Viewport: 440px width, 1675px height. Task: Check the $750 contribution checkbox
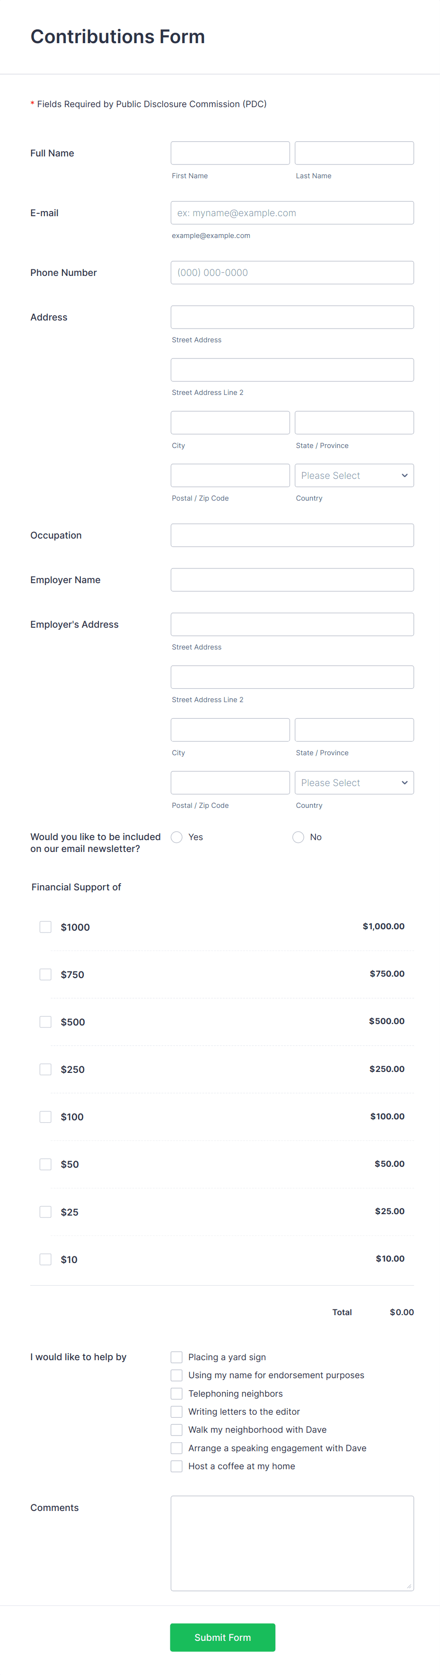pyautogui.click(x=45, y=974)
